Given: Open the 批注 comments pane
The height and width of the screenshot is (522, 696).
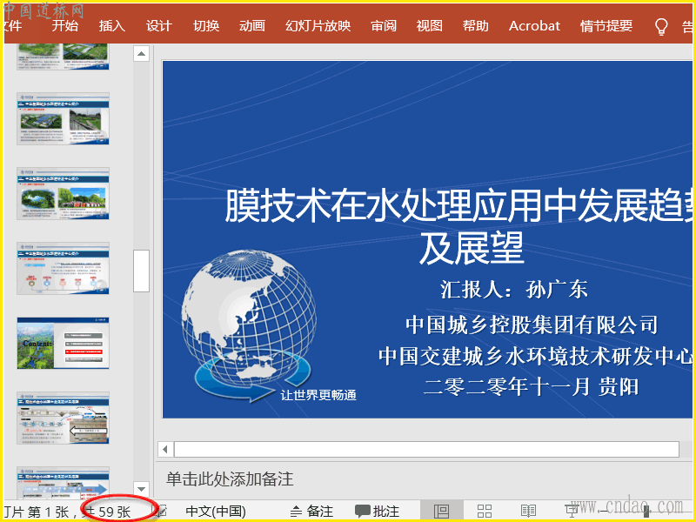Looking at the screenshot, I should (378, 512).
